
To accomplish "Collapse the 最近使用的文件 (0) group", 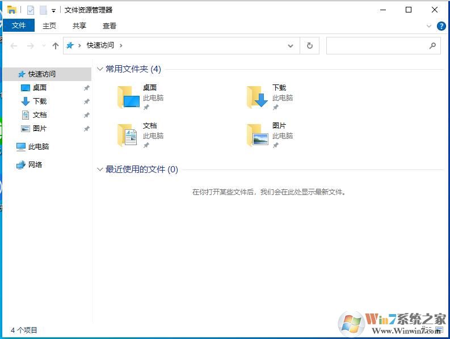I will (100, 169).
